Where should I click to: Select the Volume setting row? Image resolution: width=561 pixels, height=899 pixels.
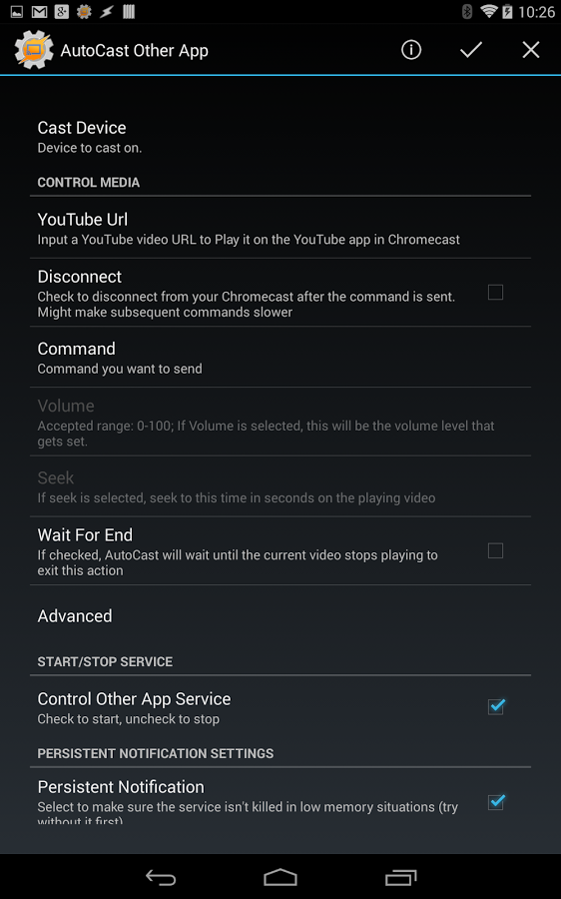(x=280, y=422)
